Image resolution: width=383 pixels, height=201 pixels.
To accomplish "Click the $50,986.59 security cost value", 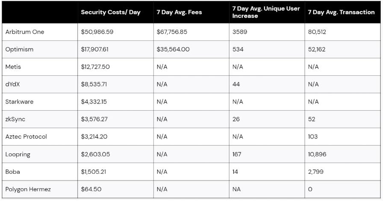I will [x=97, y=32].
